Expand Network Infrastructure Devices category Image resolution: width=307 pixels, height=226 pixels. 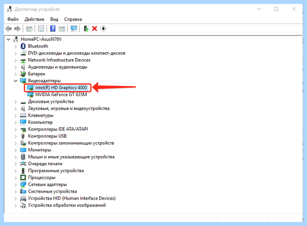click(15, 60)
